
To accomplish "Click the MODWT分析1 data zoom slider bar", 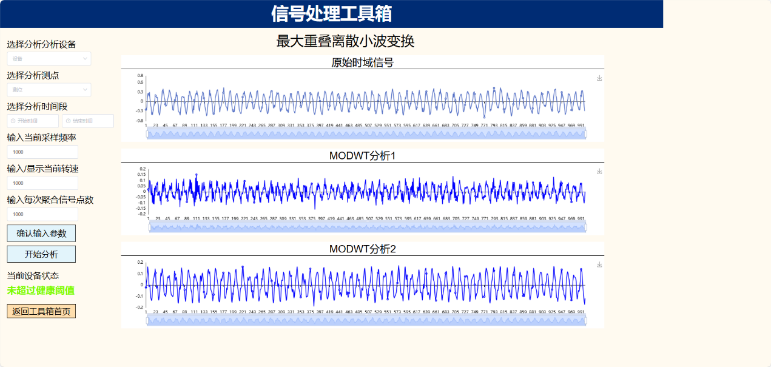I will [367, 227].
